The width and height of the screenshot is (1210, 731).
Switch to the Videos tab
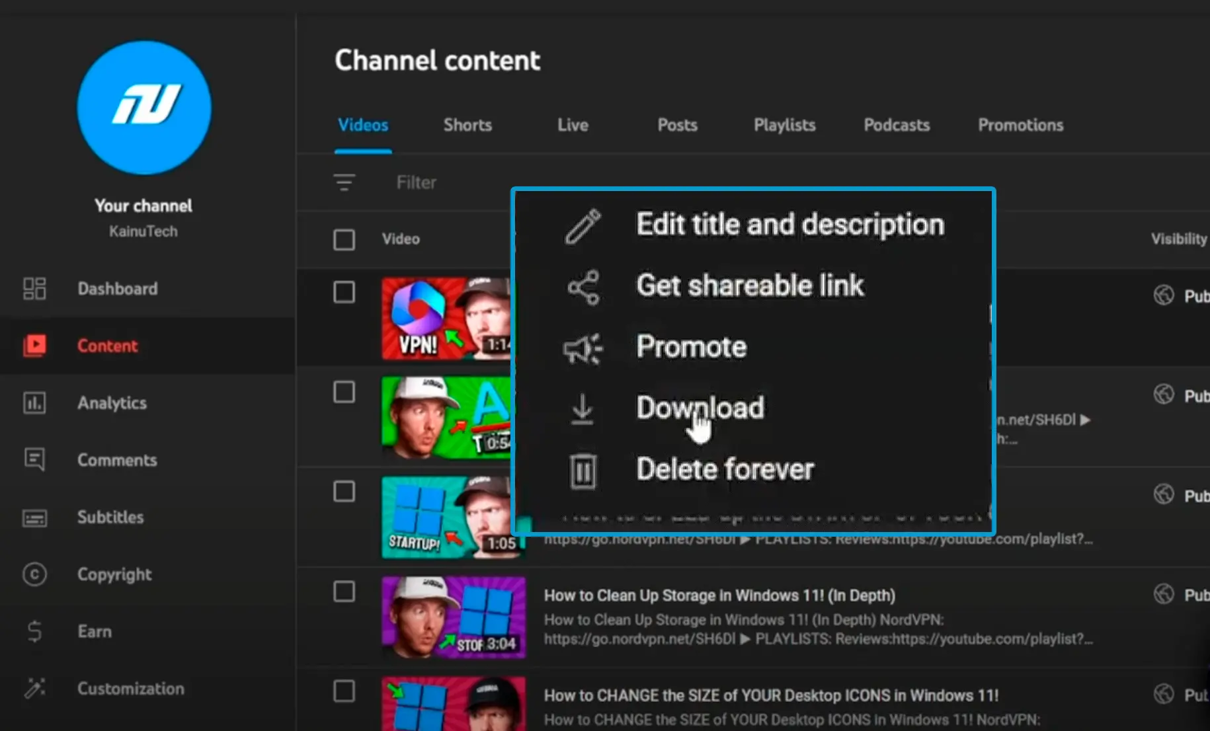[363, 125]
